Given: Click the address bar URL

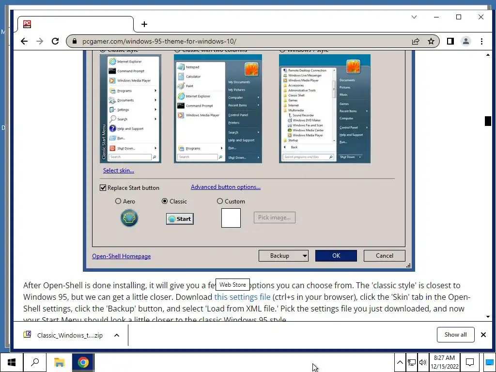Looking at the screenshot, I should (x=159, y=41).
